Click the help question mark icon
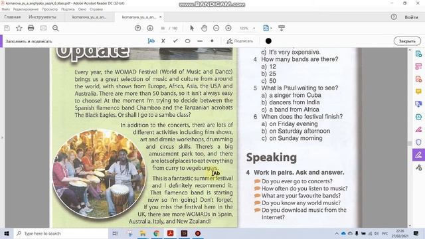This screenshot has width=425, height=239. tap(394, 17)
